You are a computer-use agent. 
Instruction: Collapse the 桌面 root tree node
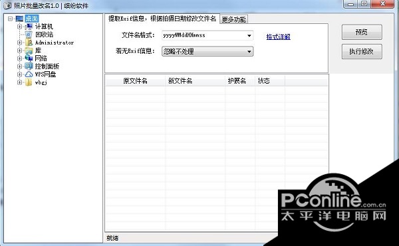click(x=10, y=19)
